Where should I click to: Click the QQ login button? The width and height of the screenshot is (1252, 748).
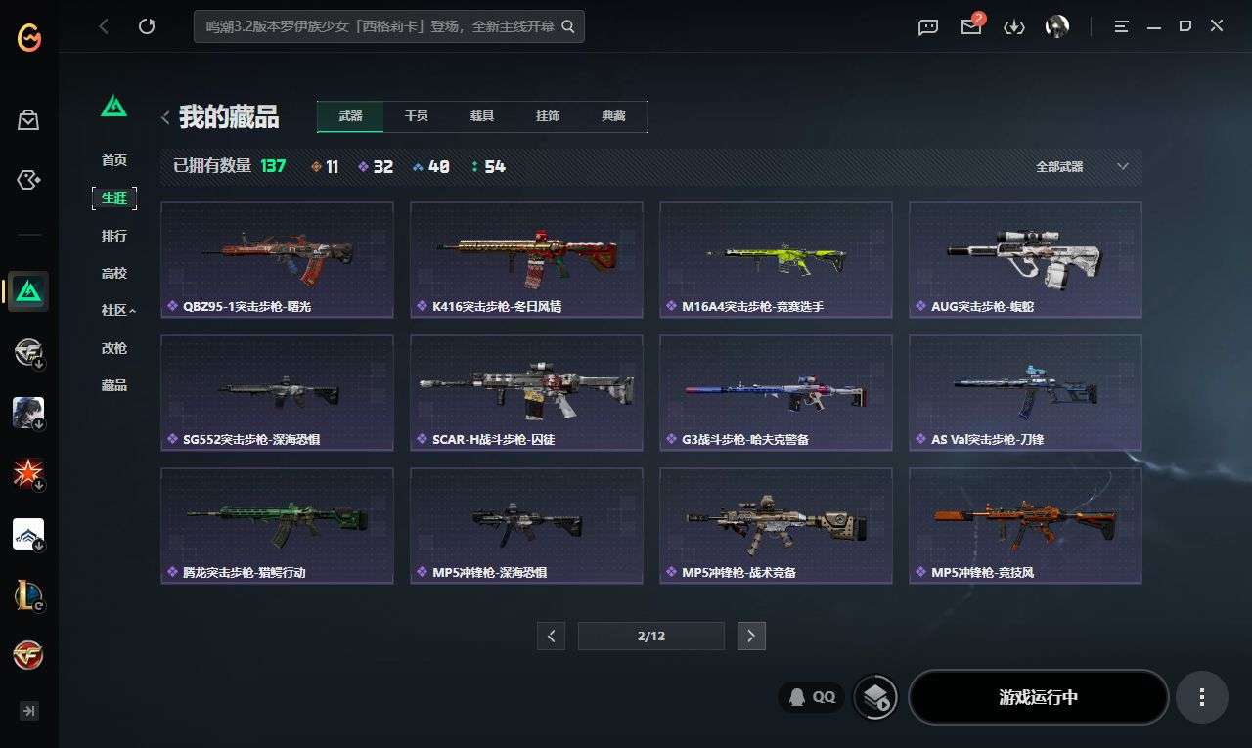coord(812,697)
